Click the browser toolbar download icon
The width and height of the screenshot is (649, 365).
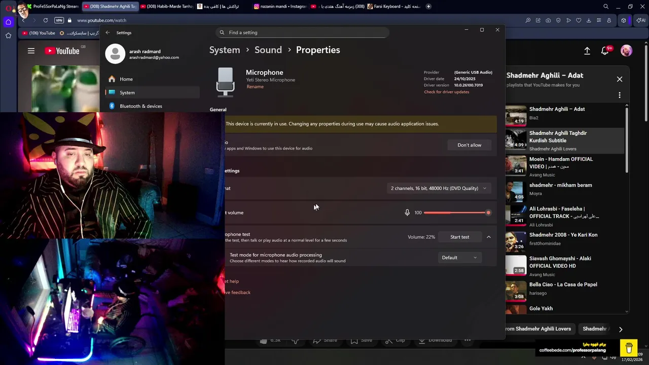click(x=589, y=20)
